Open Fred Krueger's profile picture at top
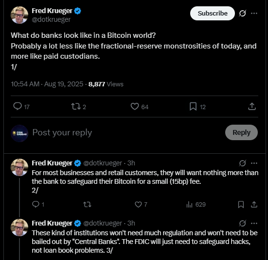The height and width of the screenshot is (260, 268). click(x=19, y=15)
